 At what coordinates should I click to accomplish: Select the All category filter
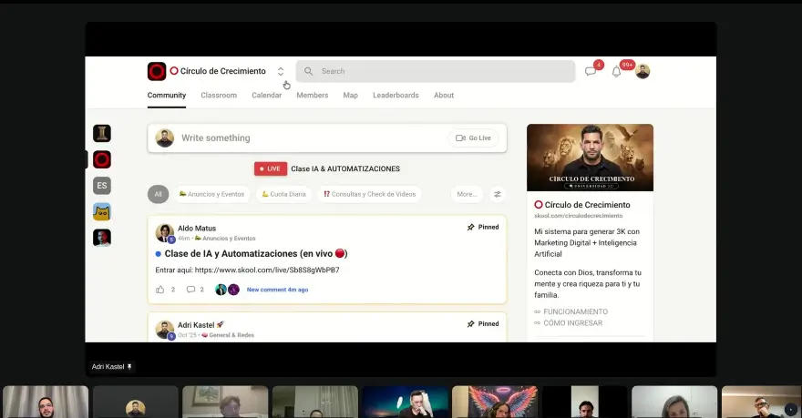158,194
